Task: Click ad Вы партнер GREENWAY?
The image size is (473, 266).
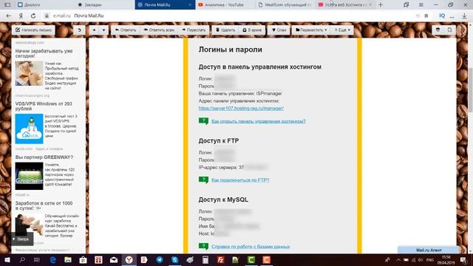Action: point(44,157)
